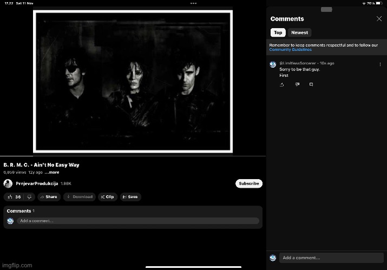The height and width of the screenshot is (270, 387).
Task: Reply to the LimitlessSorcerer comment
Action: point(311,84)
